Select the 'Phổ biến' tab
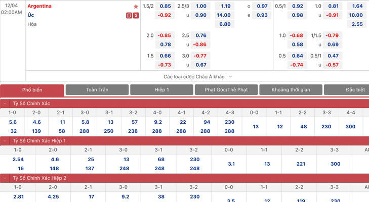The image size is (369, 202). pyautogui.click(x=32, y=90)
